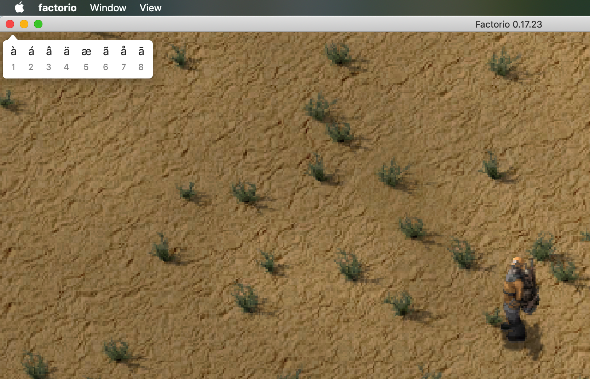Insert the æ ligature from the popup
This screenshot has height=379, width=590.
pyautogui.click(x=86, y=52)
